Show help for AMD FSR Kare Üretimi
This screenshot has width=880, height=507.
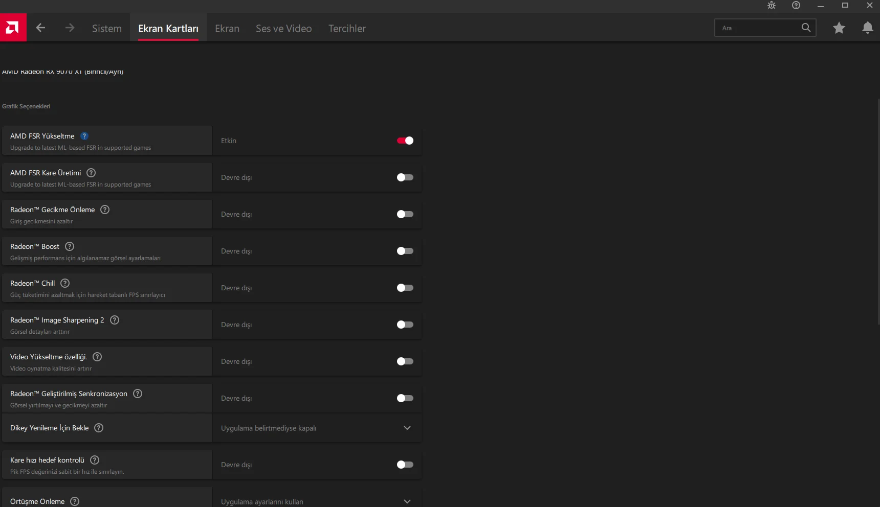click(91, 173)
